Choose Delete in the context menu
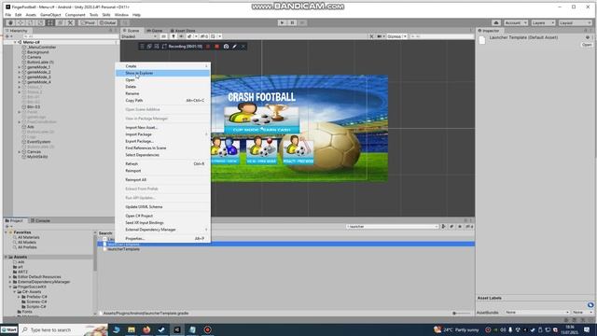This screenshot has width=597, height=336. (x=162, y=87)
